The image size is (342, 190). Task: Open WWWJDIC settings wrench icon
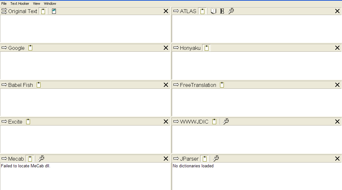(x=225, y=121)
